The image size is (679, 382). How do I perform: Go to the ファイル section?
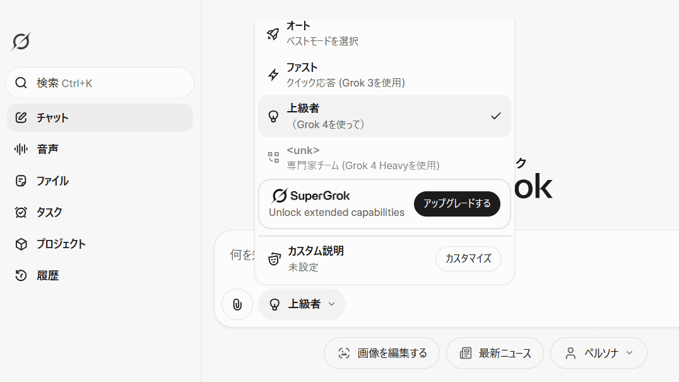click(100, 181)
